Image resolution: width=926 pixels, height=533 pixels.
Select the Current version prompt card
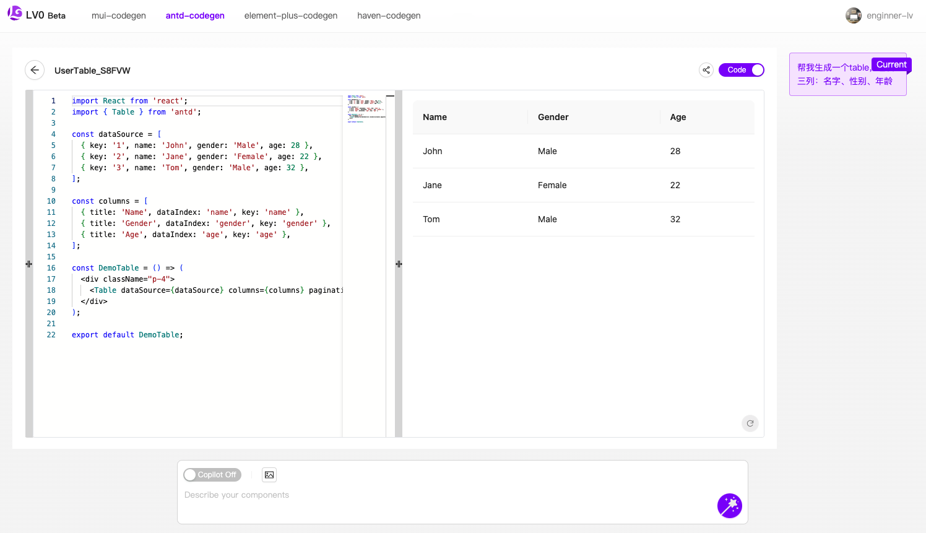pos(847,76)
